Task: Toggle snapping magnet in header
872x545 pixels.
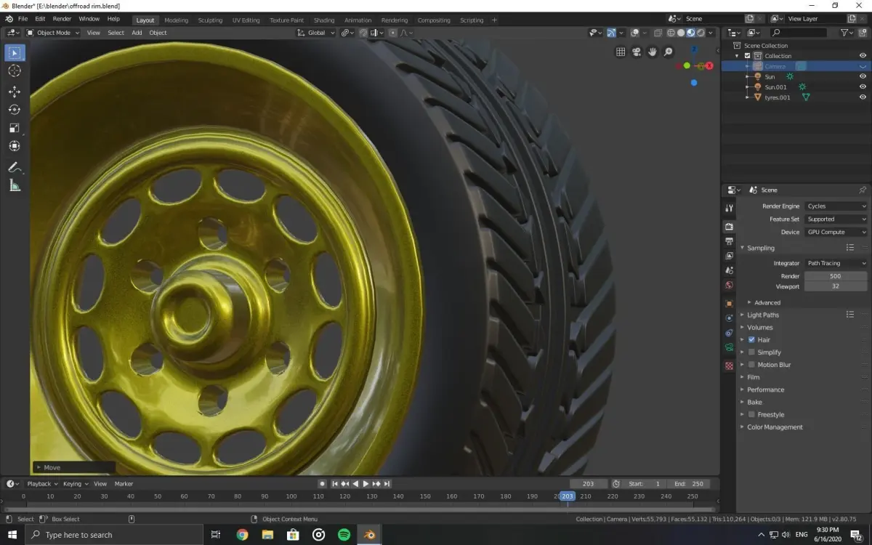Action: click(x=363, y=32)
